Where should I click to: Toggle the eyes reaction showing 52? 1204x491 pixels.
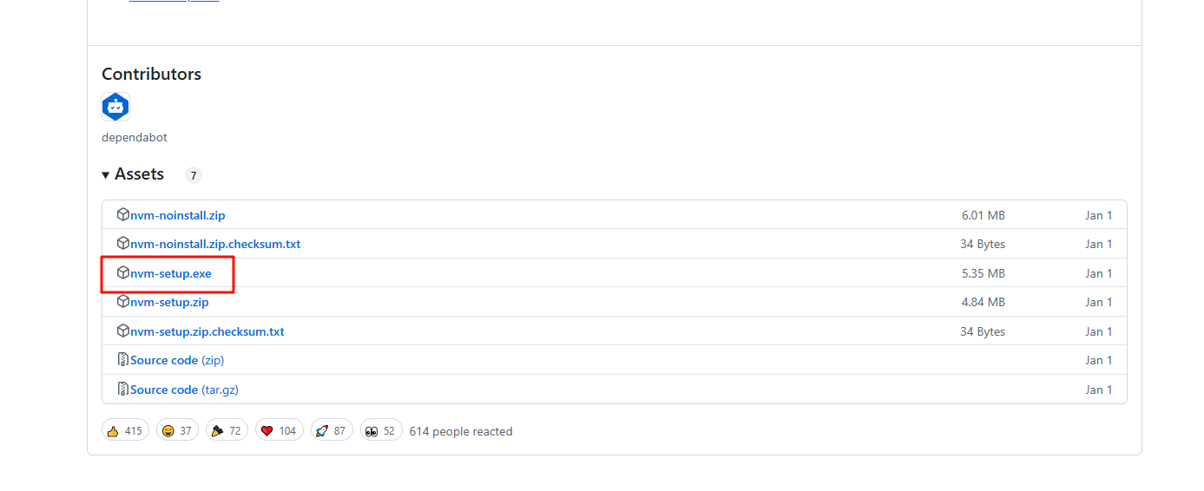(381, 430)
